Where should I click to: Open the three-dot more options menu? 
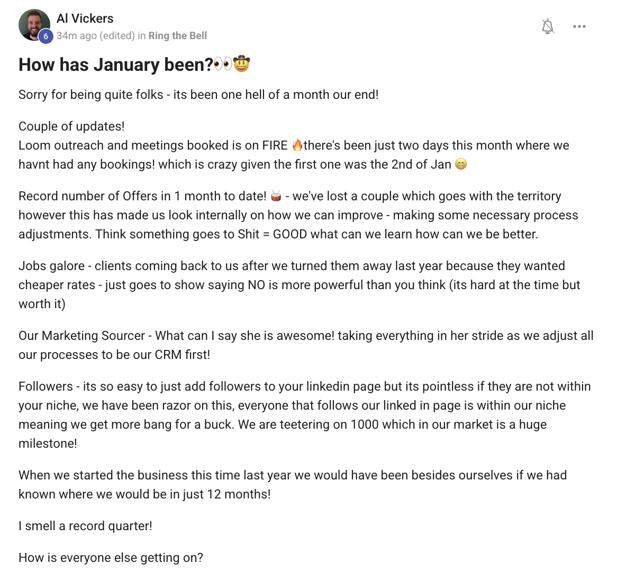[x=579, y=26]
